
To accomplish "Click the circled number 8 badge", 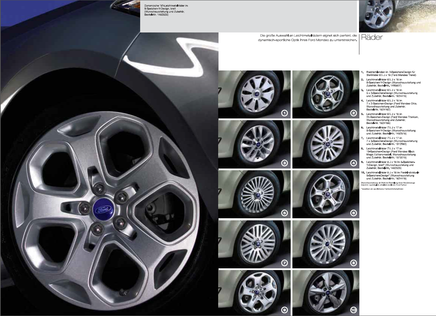I will (353, 263).
